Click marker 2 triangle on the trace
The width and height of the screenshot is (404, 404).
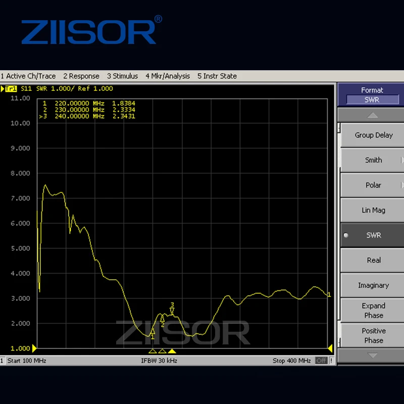[x=162, y=319]
